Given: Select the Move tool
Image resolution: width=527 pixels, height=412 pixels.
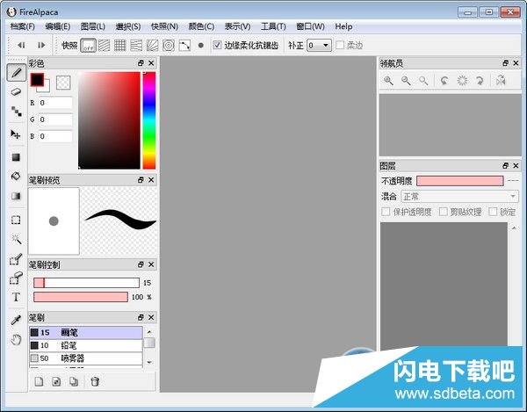Looking at the screenshot, I should [x=16, y=134].
